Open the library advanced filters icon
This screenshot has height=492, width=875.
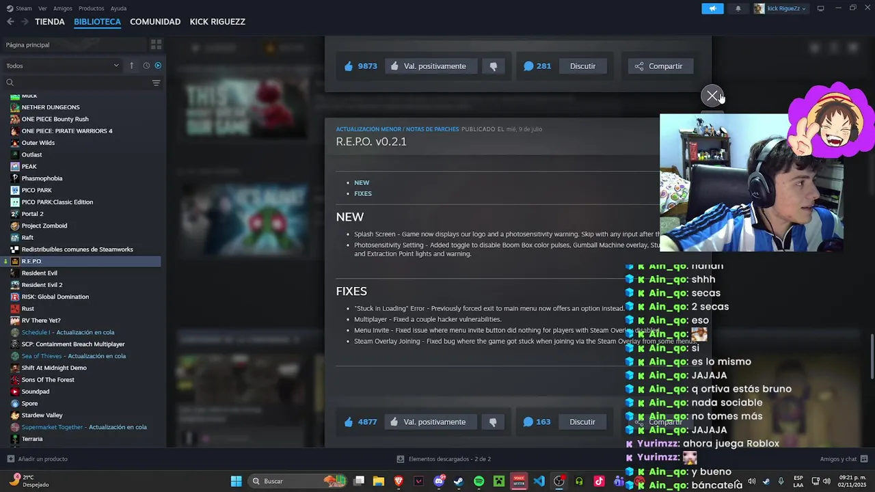156,83
